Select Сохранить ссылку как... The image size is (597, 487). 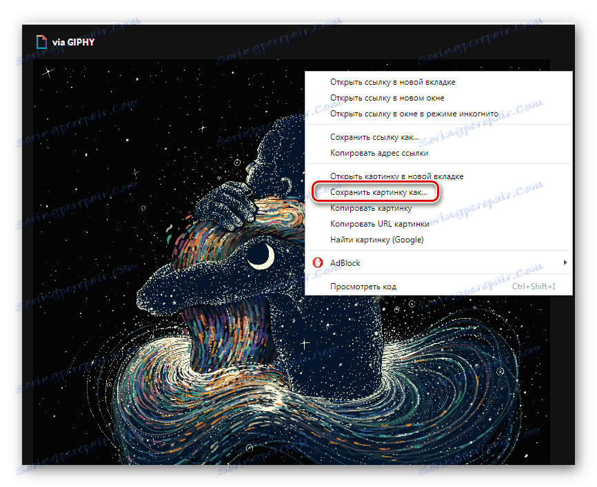pos(438,137)
